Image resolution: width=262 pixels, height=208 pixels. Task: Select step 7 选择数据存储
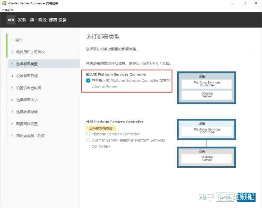27,112
